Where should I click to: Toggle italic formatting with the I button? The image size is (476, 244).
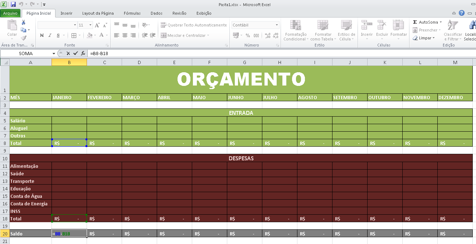click(x=49, y=36)
